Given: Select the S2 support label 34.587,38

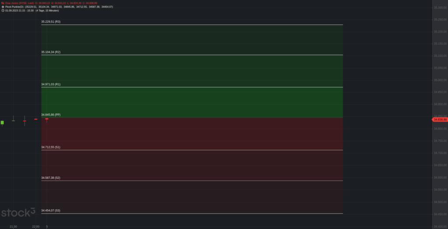Looking at the screenshot, I should click(51, 178).
